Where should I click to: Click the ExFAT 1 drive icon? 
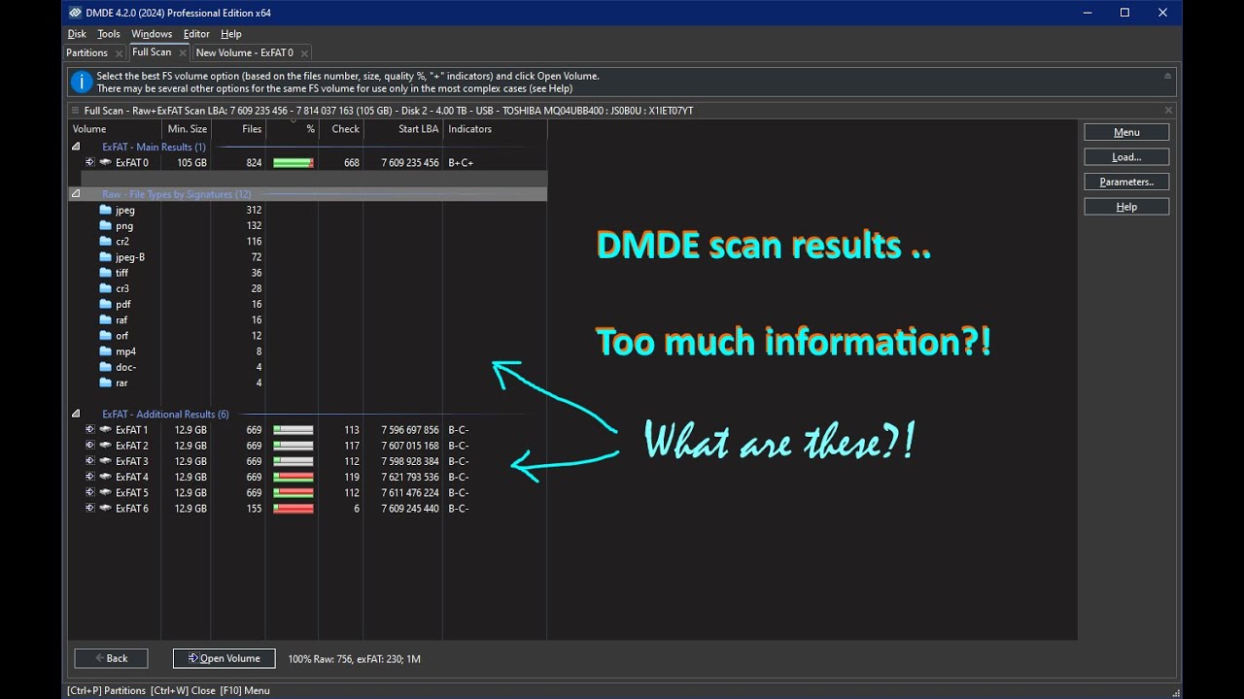tap(105, 429)
